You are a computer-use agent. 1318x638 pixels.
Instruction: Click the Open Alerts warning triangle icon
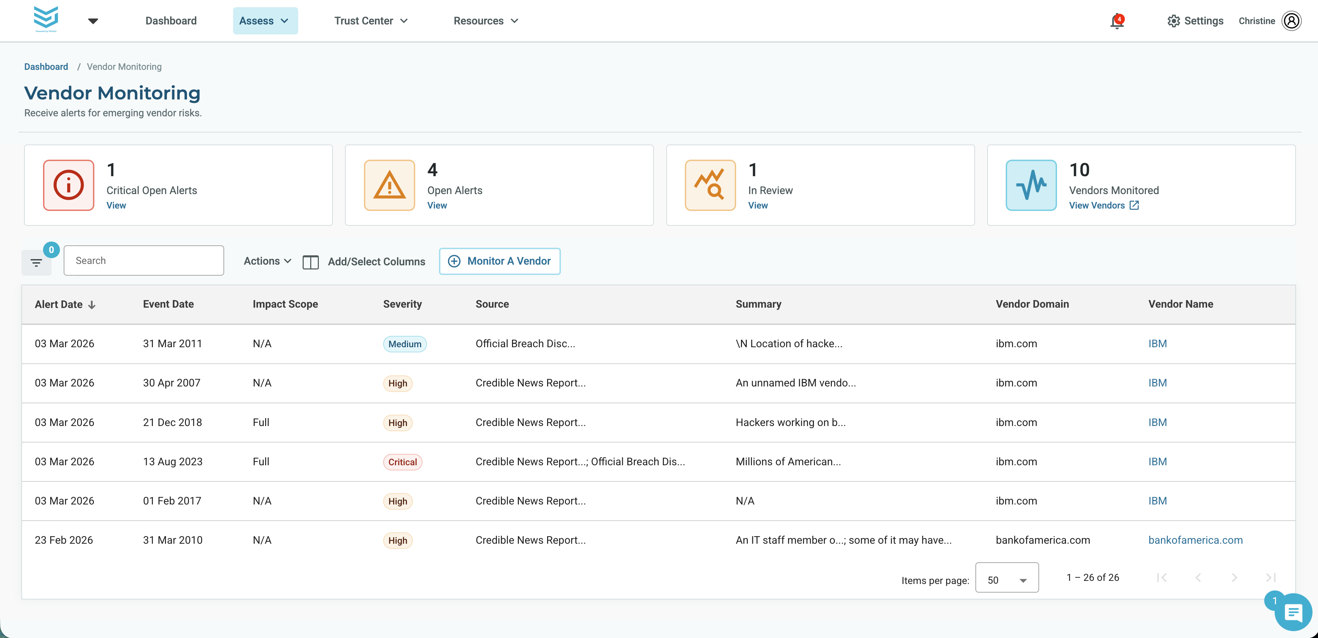point(389,185)
